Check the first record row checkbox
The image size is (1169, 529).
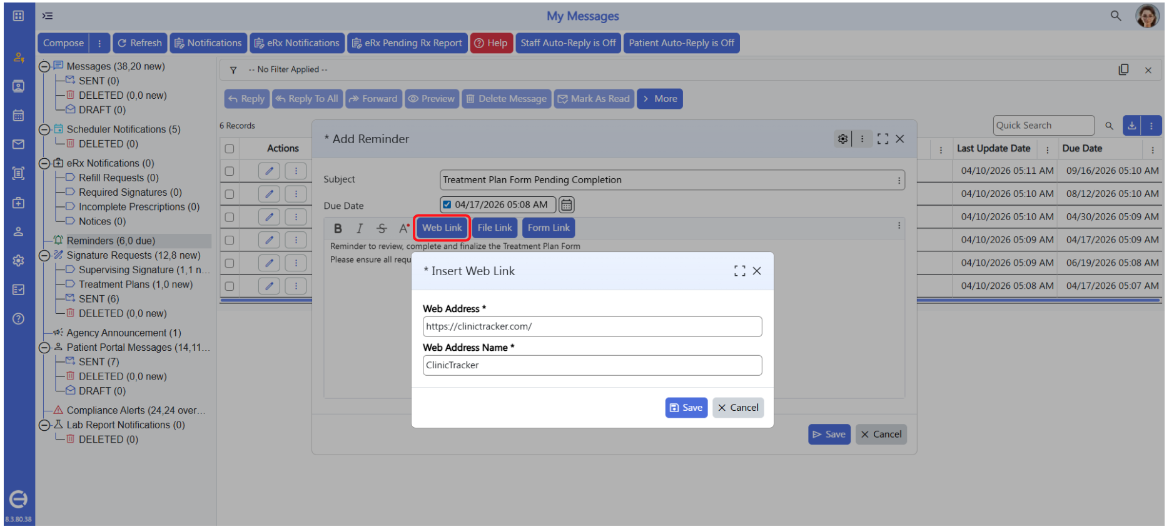click(x=230, y=171)
